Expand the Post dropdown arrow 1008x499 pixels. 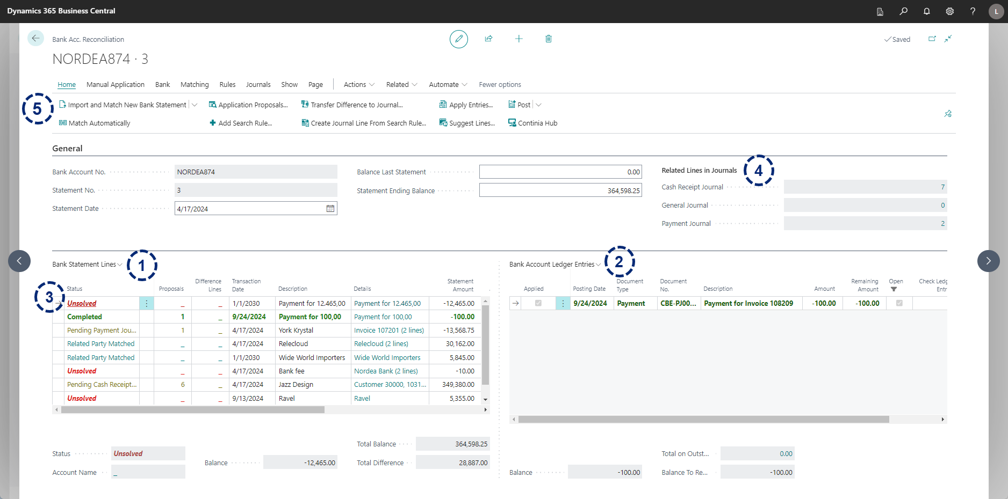tap(538, 105)
